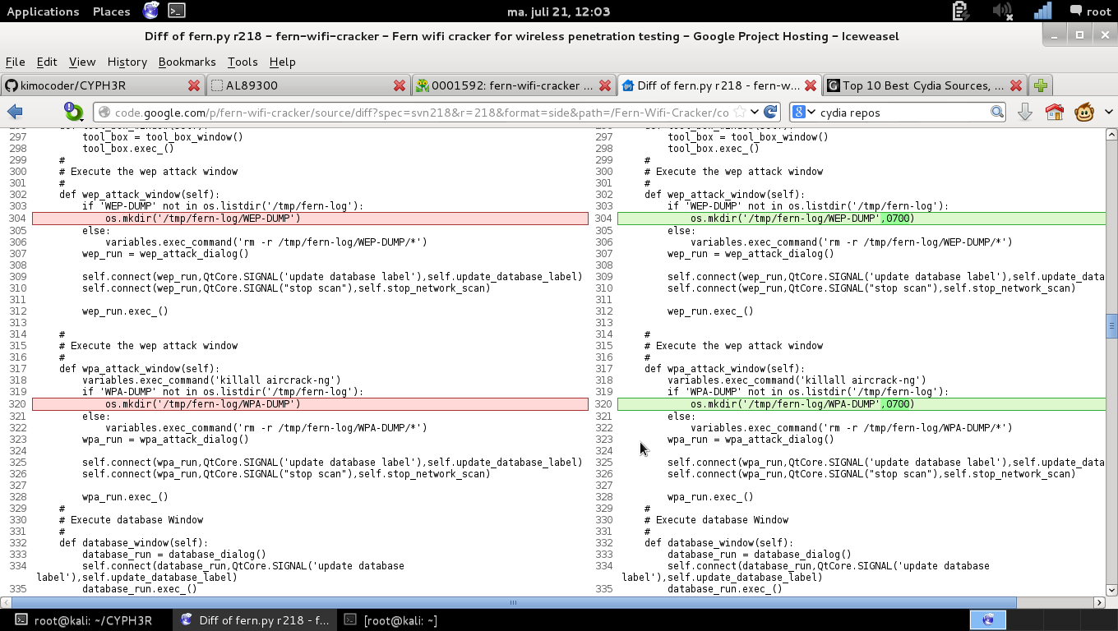Launch Terminal from the top panel icon
This screenshot has width=1118, height=631.
click(x=177, y=11)
